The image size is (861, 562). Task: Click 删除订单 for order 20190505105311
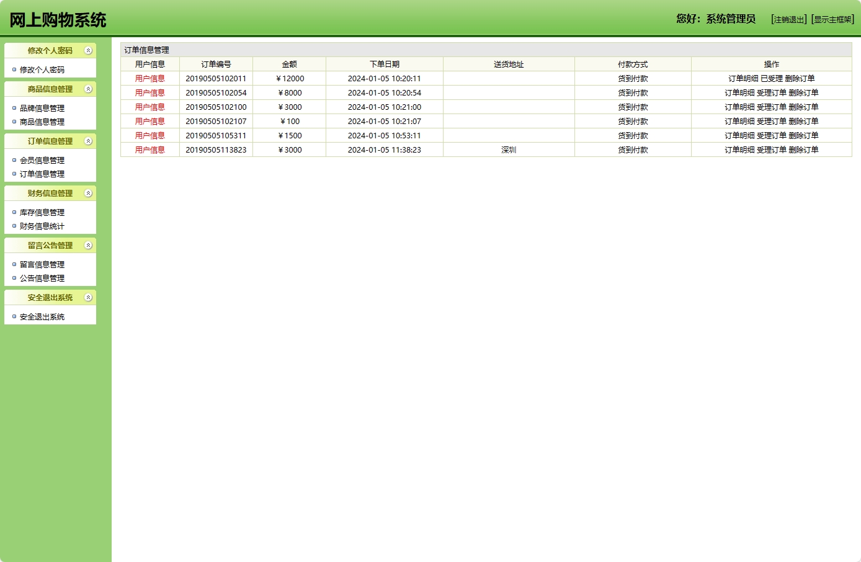click(x=804, y=136)
